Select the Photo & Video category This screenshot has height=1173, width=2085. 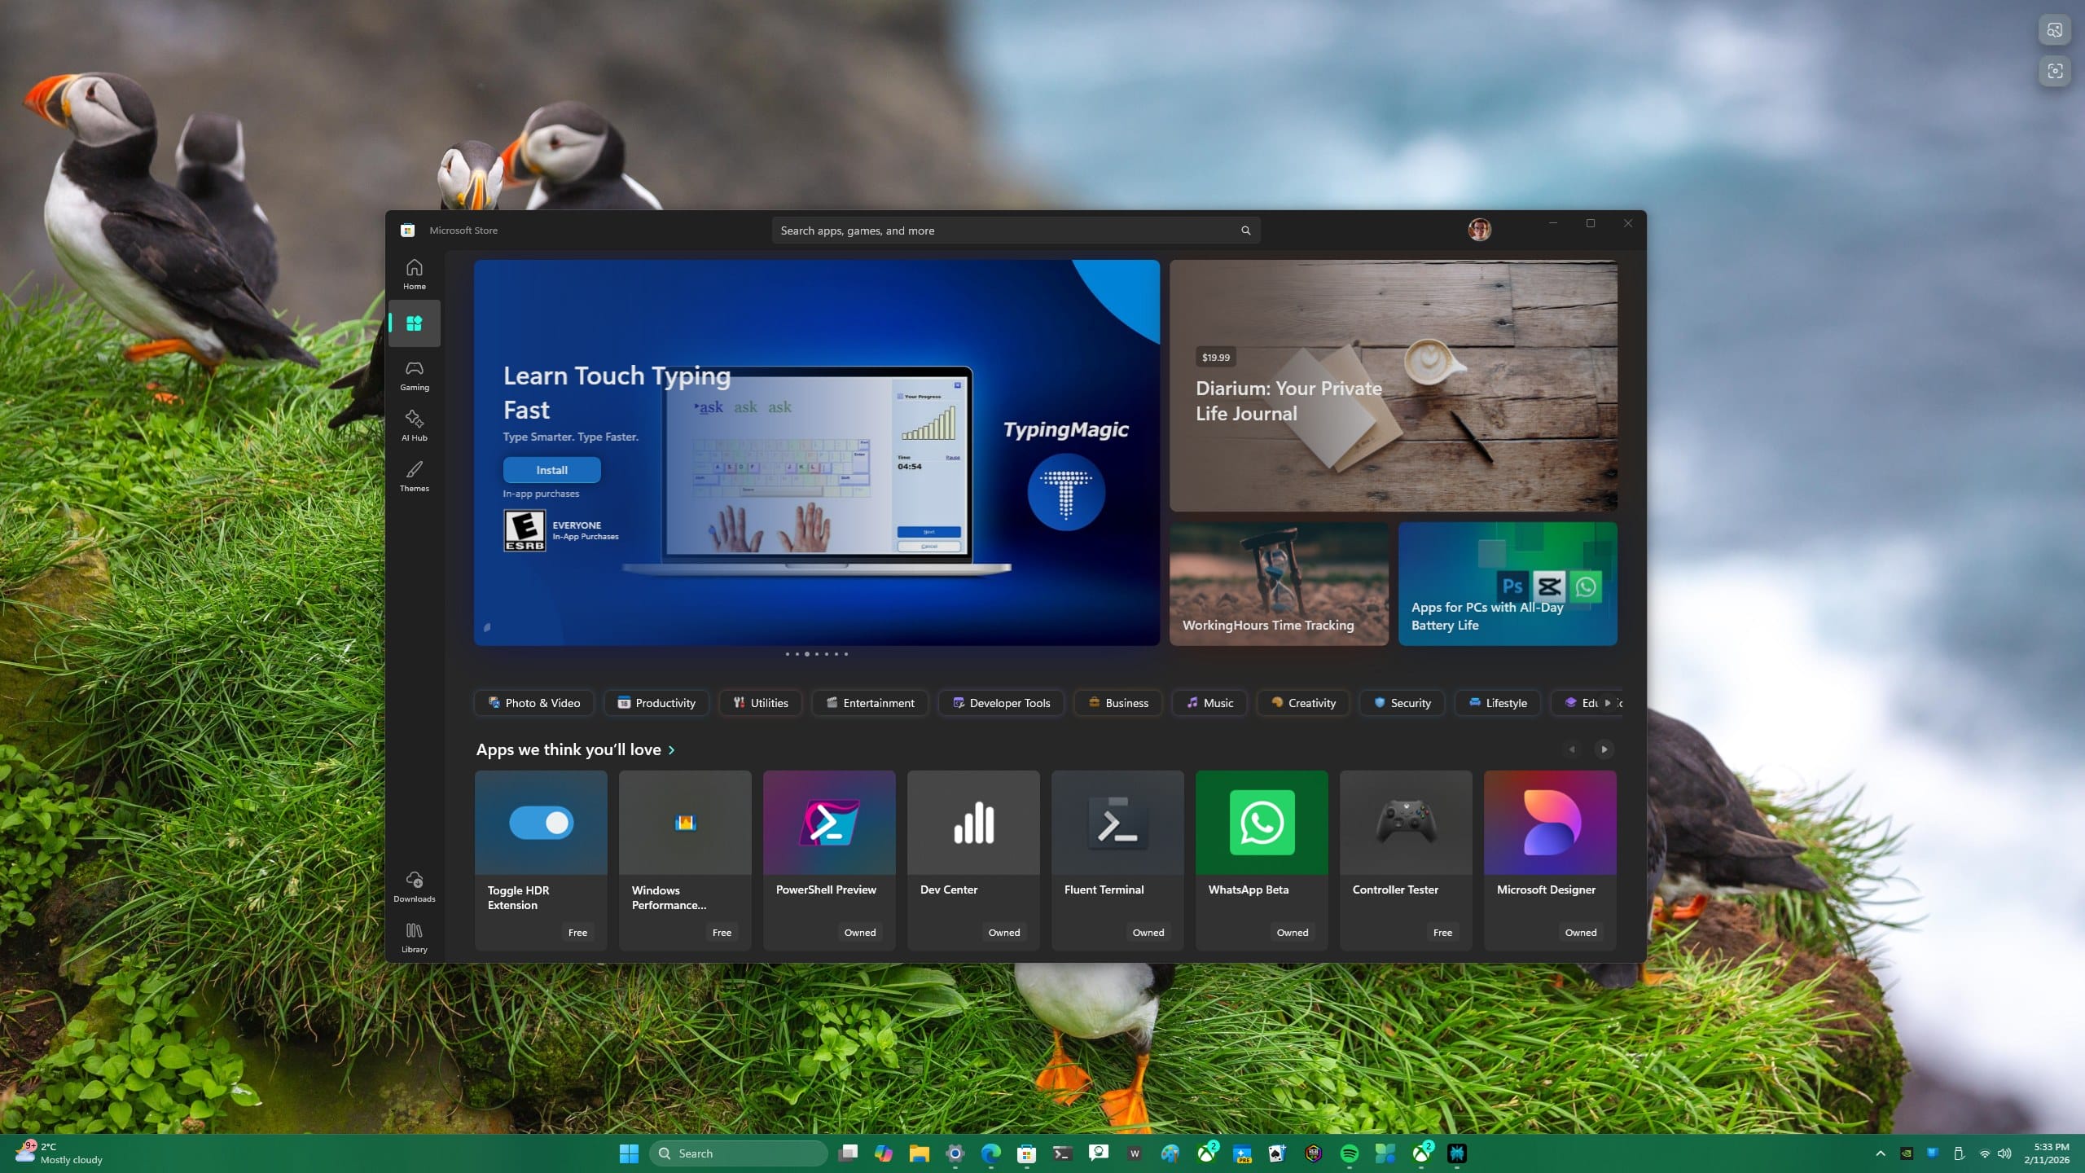coord(534,703)
